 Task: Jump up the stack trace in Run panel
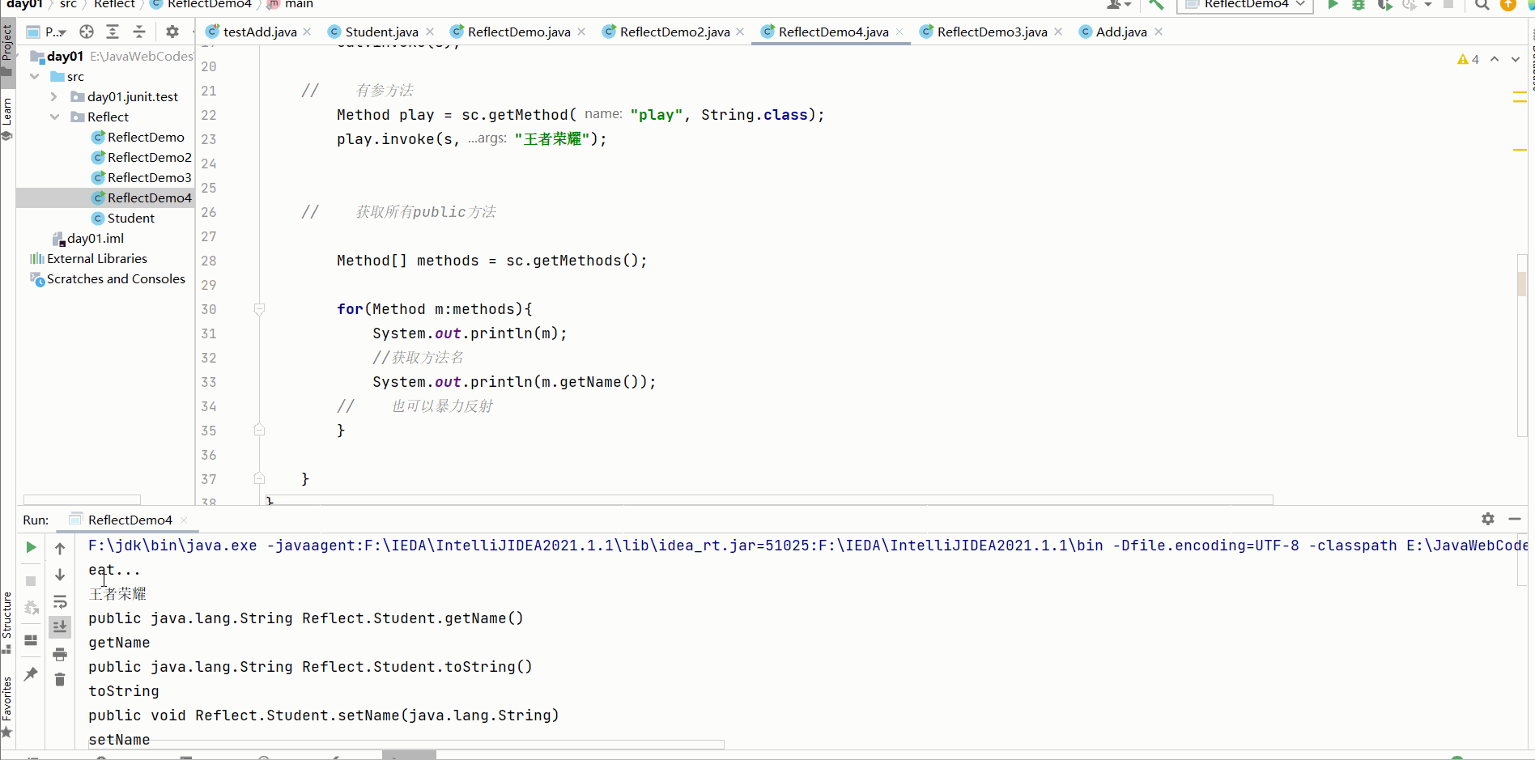(60, 549)
